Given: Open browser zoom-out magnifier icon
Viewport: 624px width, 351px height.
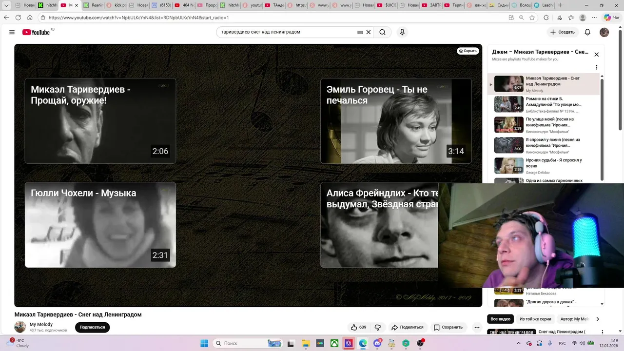Looking at the screenshot, I should click(x=521, y=18).
